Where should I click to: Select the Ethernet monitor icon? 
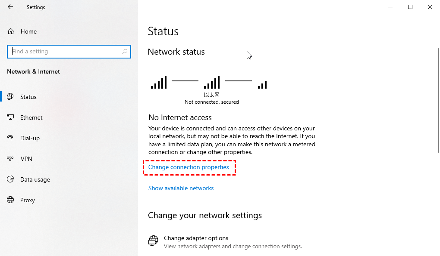[10, 117]
